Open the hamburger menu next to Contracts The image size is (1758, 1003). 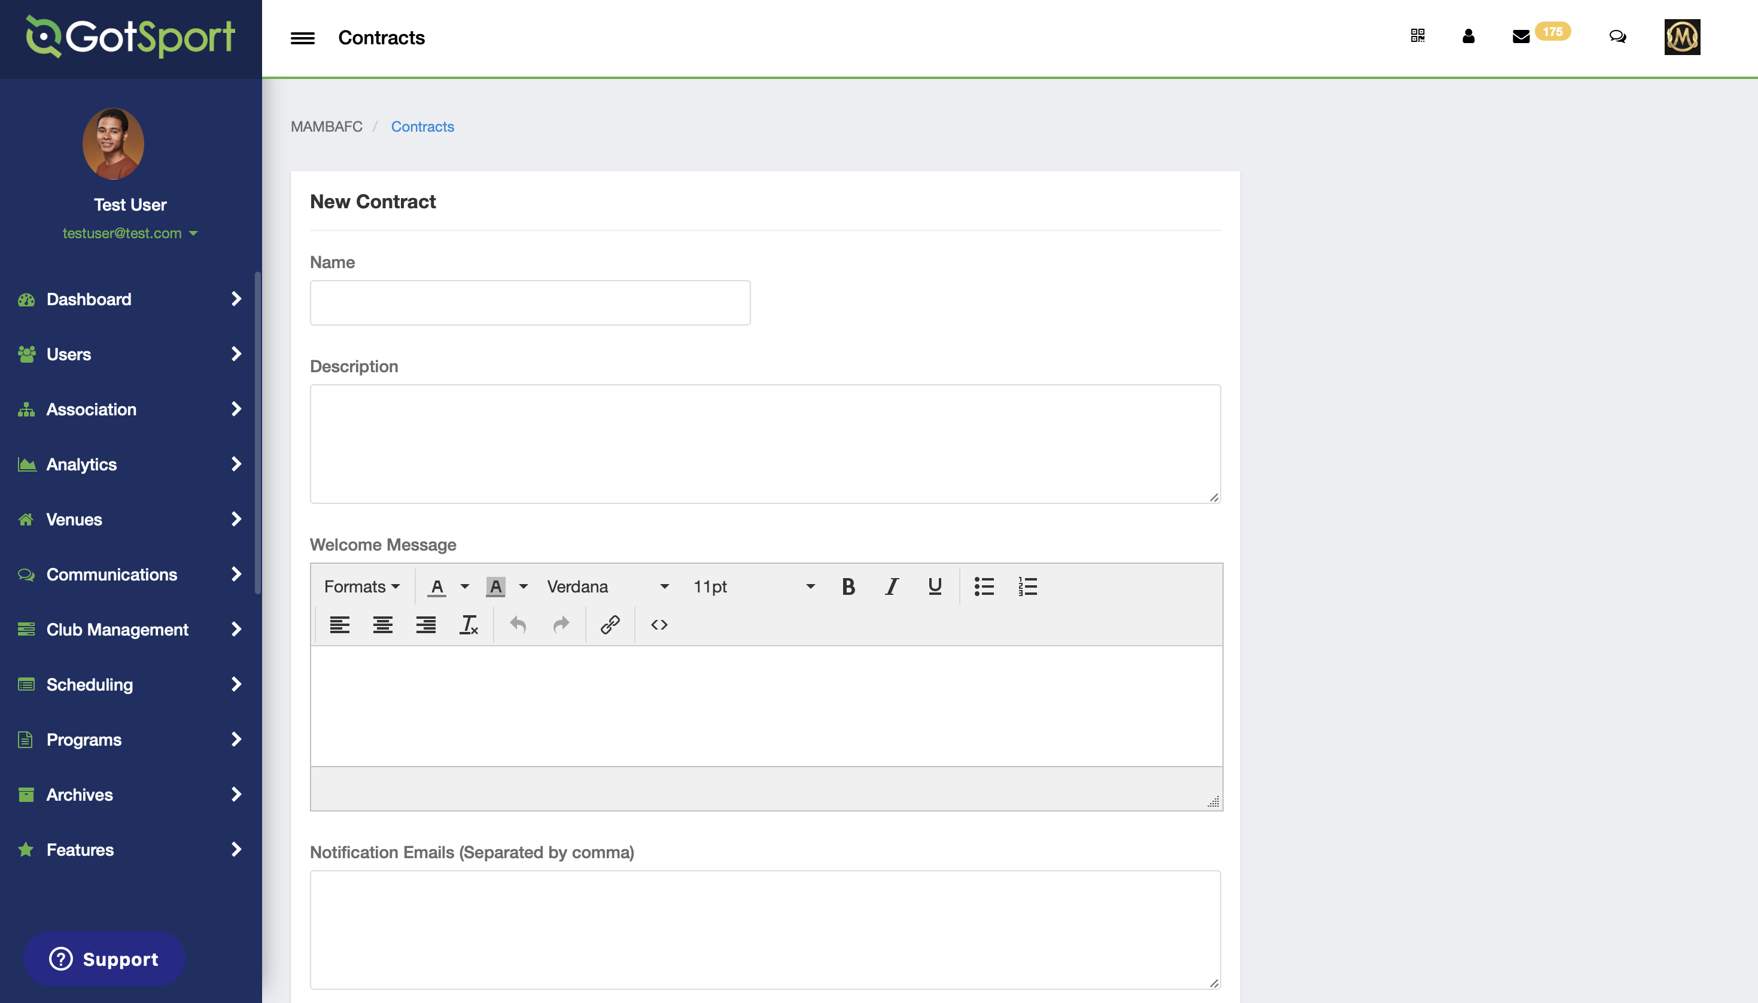301,38
